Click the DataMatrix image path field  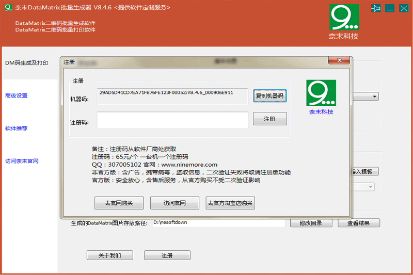(218, 223)
